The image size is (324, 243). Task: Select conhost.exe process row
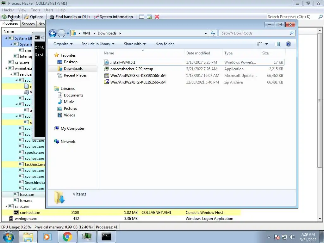tap(121, 212)
